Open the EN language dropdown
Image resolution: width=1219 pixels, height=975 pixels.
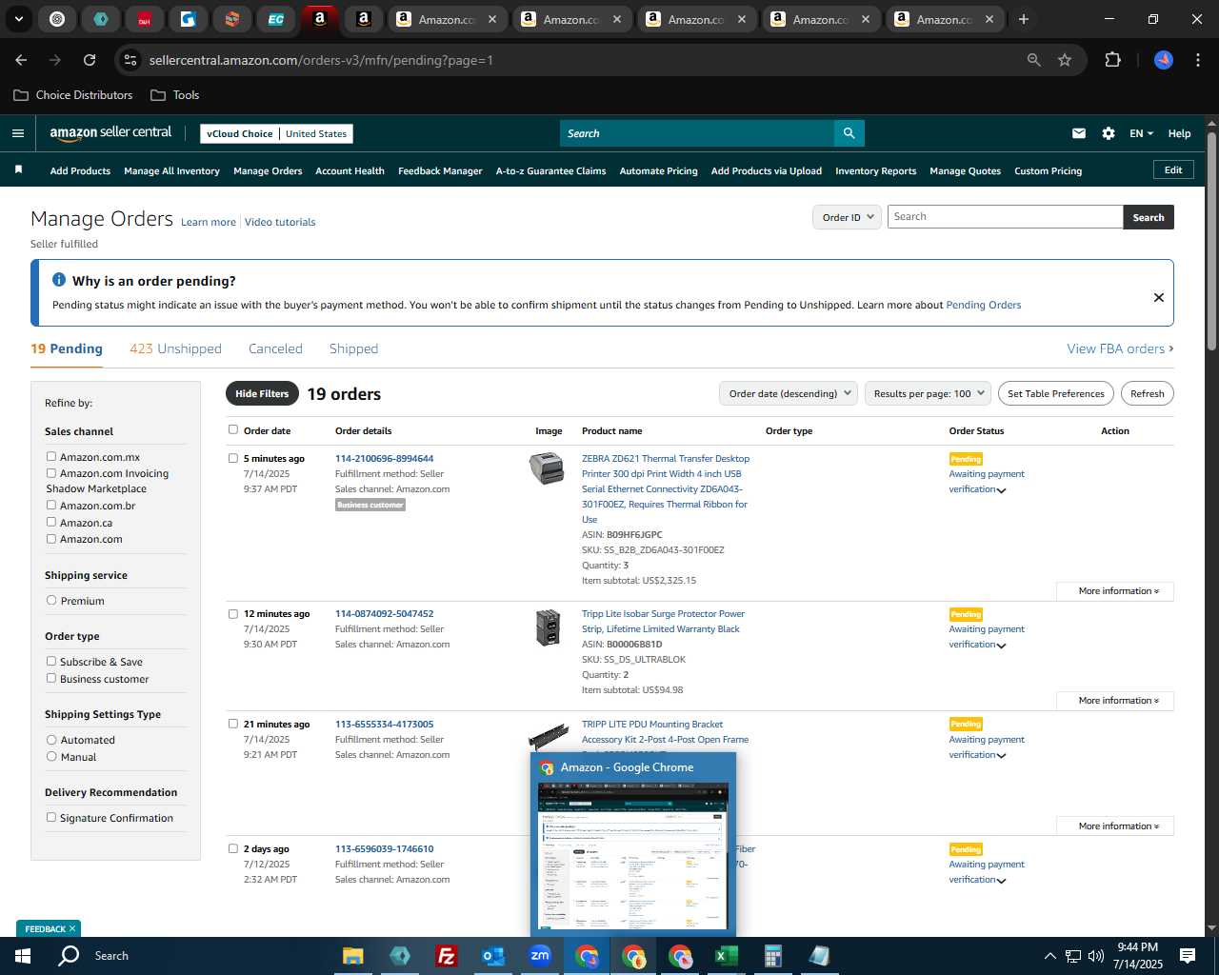coord(1141,133)
